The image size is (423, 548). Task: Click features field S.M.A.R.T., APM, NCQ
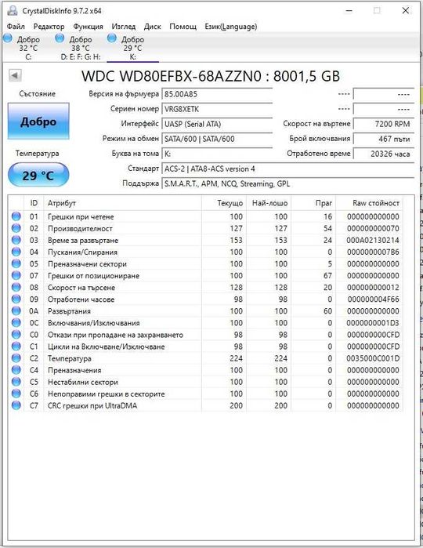pyautogui.click(x=287, y=183)
